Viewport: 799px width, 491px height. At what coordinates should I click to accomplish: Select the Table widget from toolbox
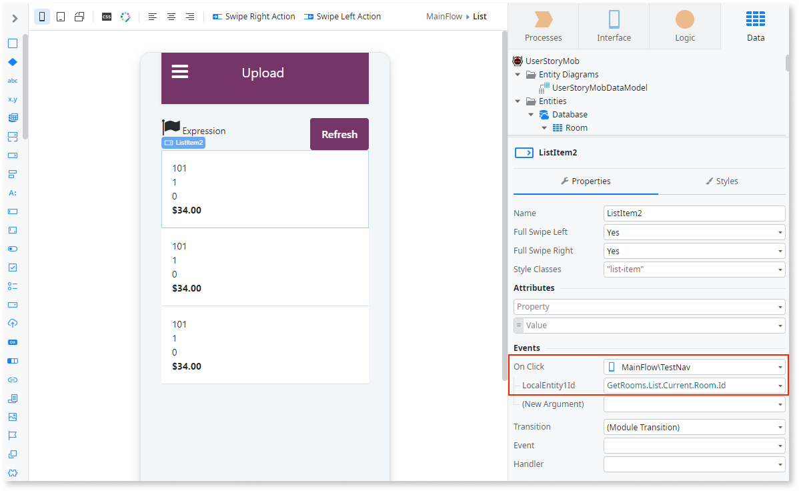point(12,117)
